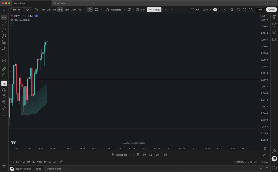This screenshot has height=172, width=278.
Task: Select the Text annotation tool
Action: coord(4,55)
